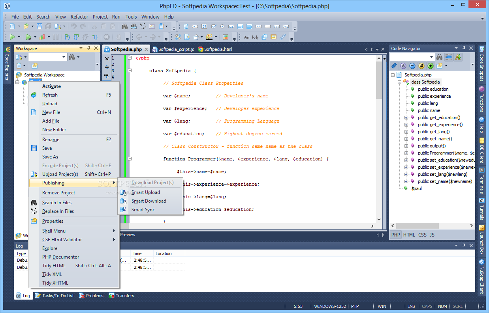Switch to the Softpedia_script.js editor tab
This screenshot has height=313, width=489.
click(173, 49)
